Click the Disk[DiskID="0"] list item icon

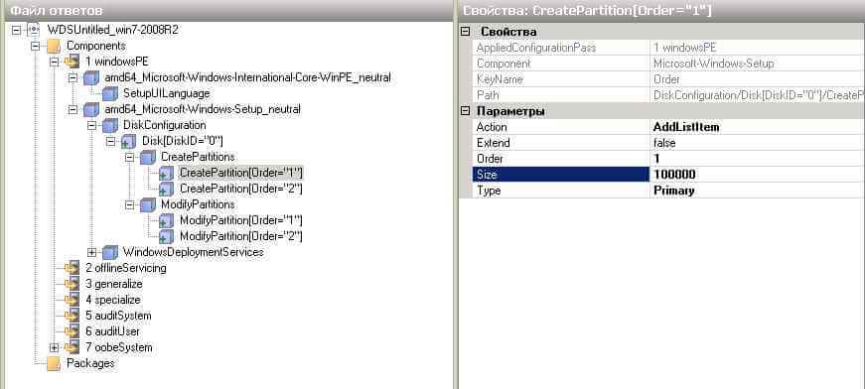(x=128, y=142)
